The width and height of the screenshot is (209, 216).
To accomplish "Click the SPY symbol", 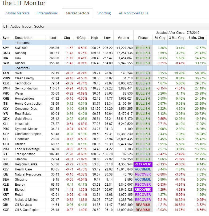I will point(6,48).
